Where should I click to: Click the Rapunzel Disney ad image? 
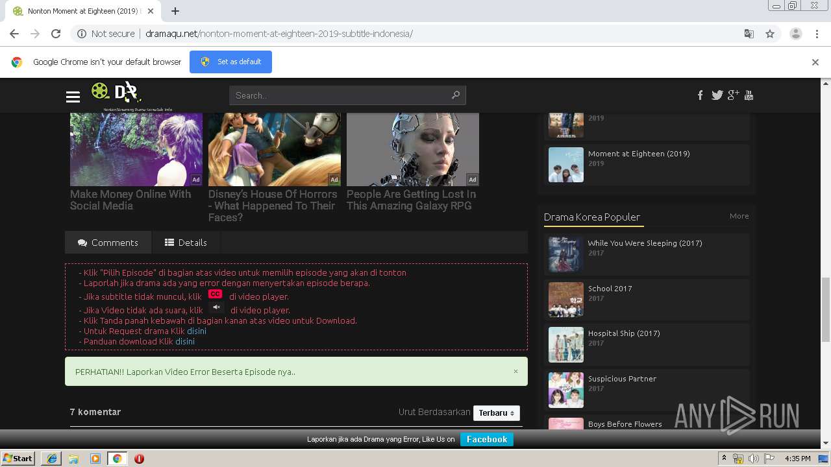click(x=275, y=149)
